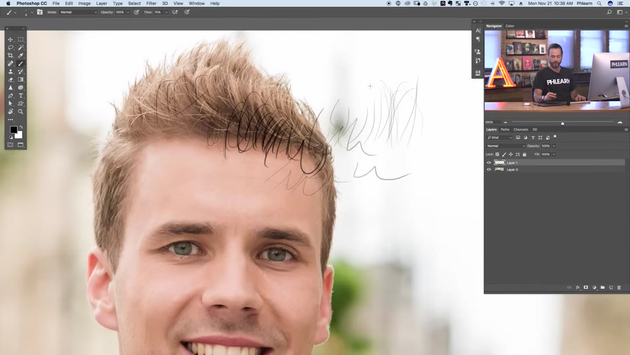Select the Type tool
Viewport: 630px width, 355px height.
pos(21,96)
